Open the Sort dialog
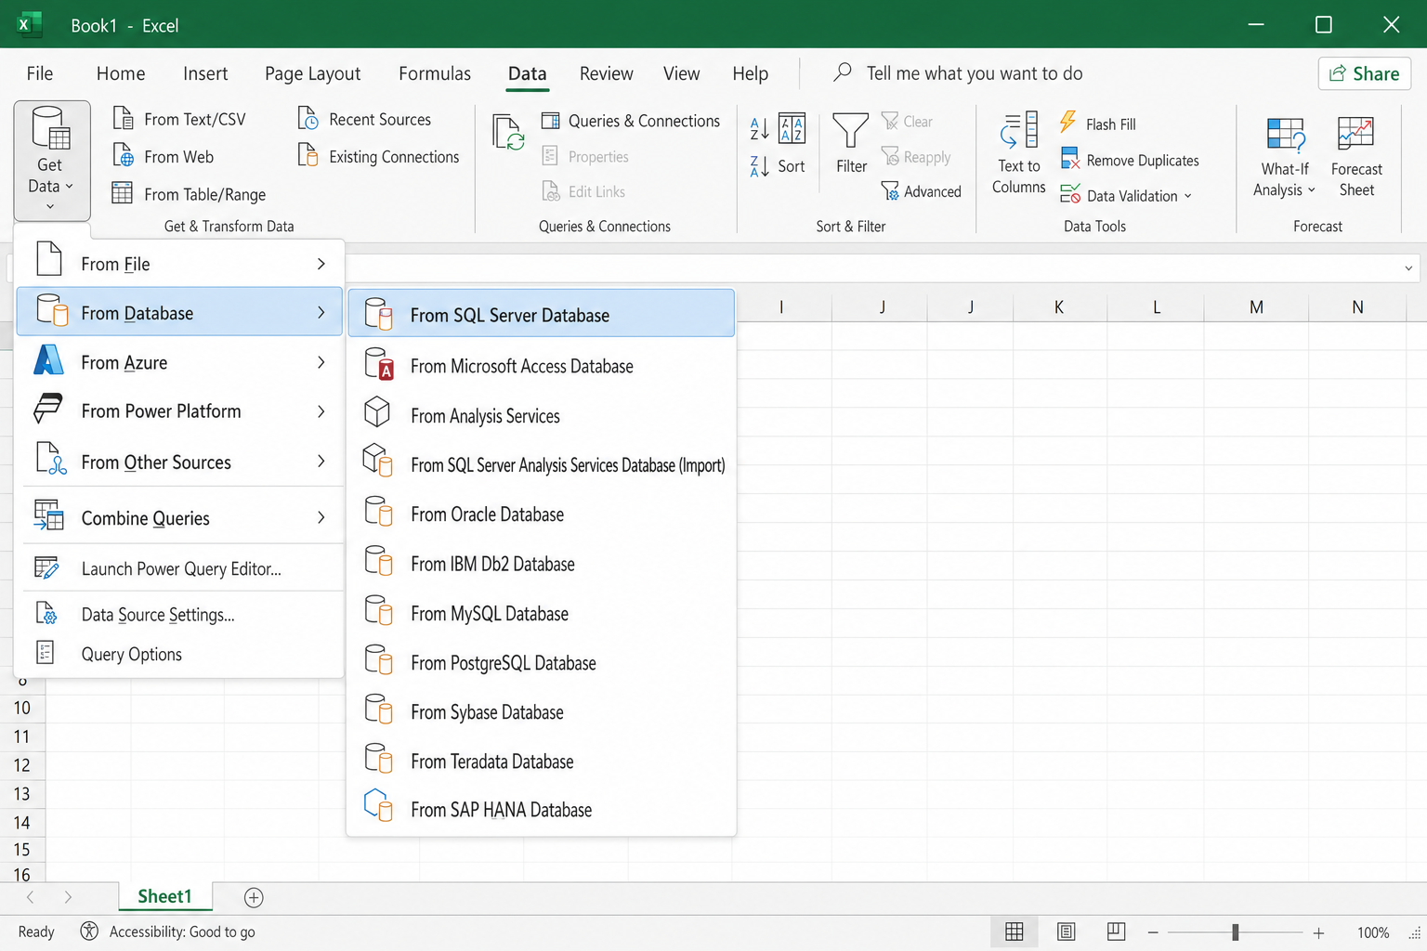 point(792,145)
